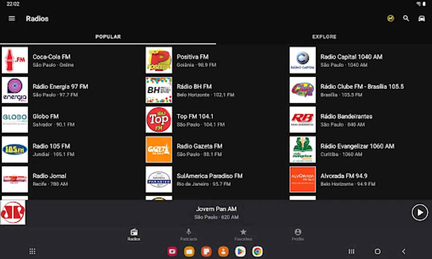Screen dimensions: 432x259
Task: Open the search magnifier icon
Action: coord(406,18)
